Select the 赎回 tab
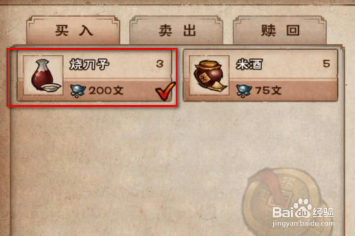355x236 pixels. click(280, 30)
